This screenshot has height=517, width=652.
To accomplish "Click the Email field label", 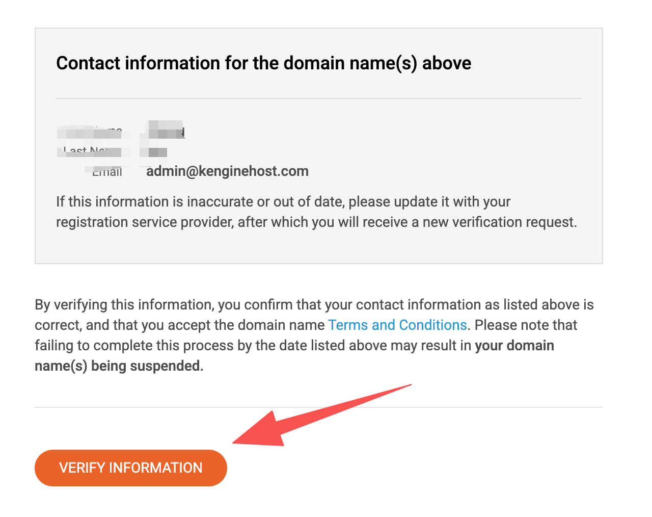I will point(107,172).
